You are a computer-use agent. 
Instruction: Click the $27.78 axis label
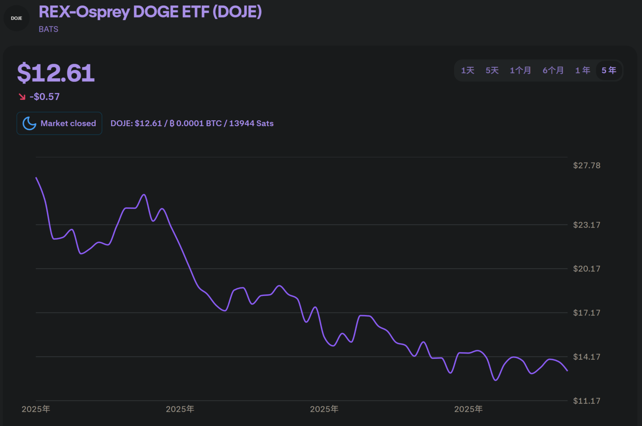point(586,165)
